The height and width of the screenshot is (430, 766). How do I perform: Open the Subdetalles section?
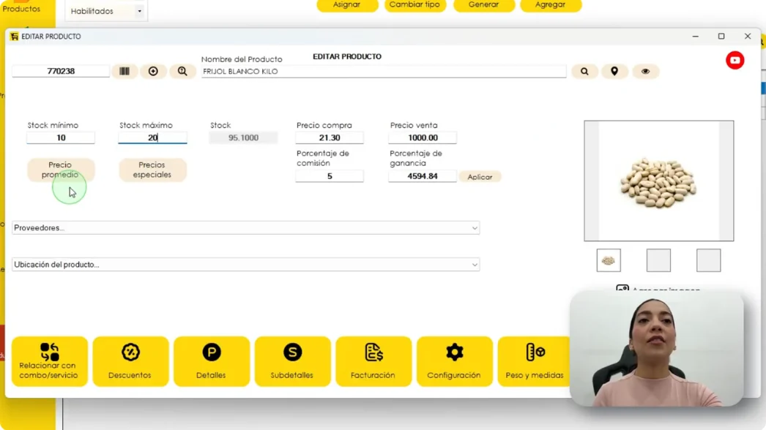click(x=292, y=361)
